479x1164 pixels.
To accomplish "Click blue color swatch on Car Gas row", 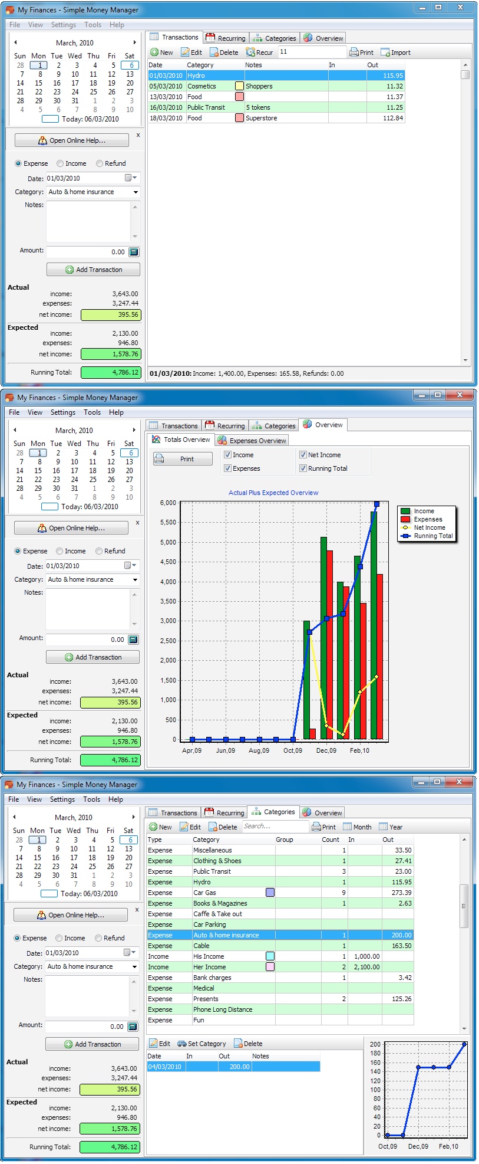I will click(270, 893).
